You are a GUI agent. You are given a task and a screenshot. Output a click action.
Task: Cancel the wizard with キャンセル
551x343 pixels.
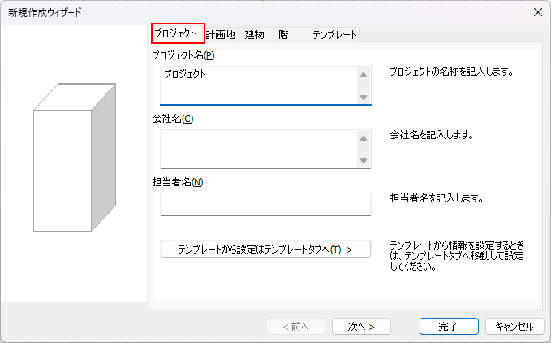pos(514,326)
